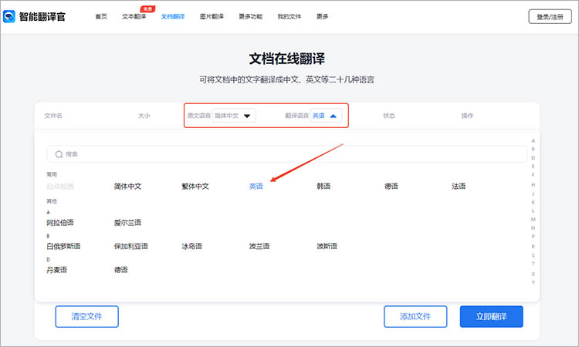The height and width of the screenshot is (347, 579).
Task: Jump to letter J in index
Action: [x=533, y=194]
